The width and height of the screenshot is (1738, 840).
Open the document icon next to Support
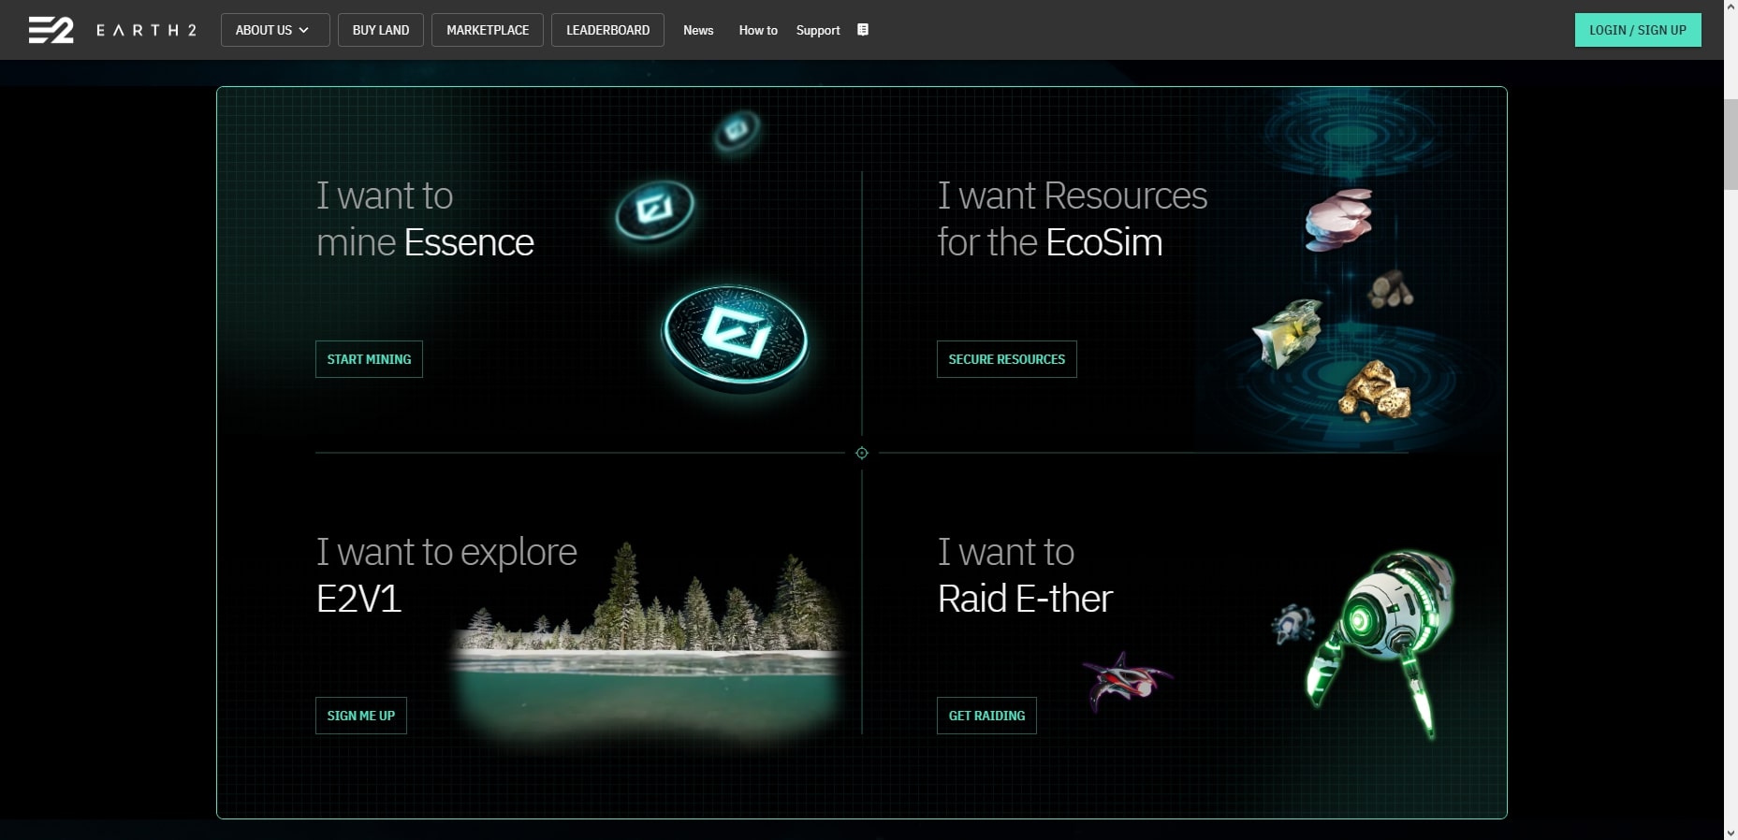pyautogui.click(x=863, y=30)
